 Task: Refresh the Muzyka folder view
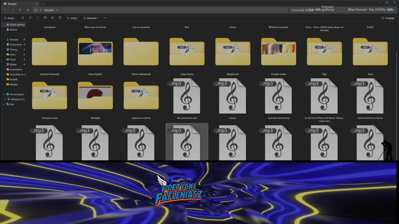tap(28, 10)
